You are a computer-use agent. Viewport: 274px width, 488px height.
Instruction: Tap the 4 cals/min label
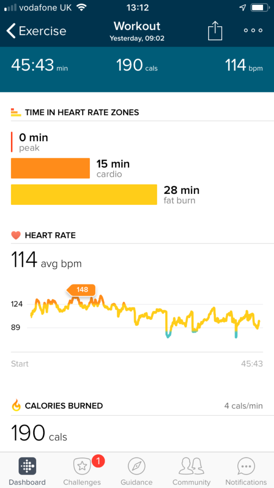[x=244, y=406]
